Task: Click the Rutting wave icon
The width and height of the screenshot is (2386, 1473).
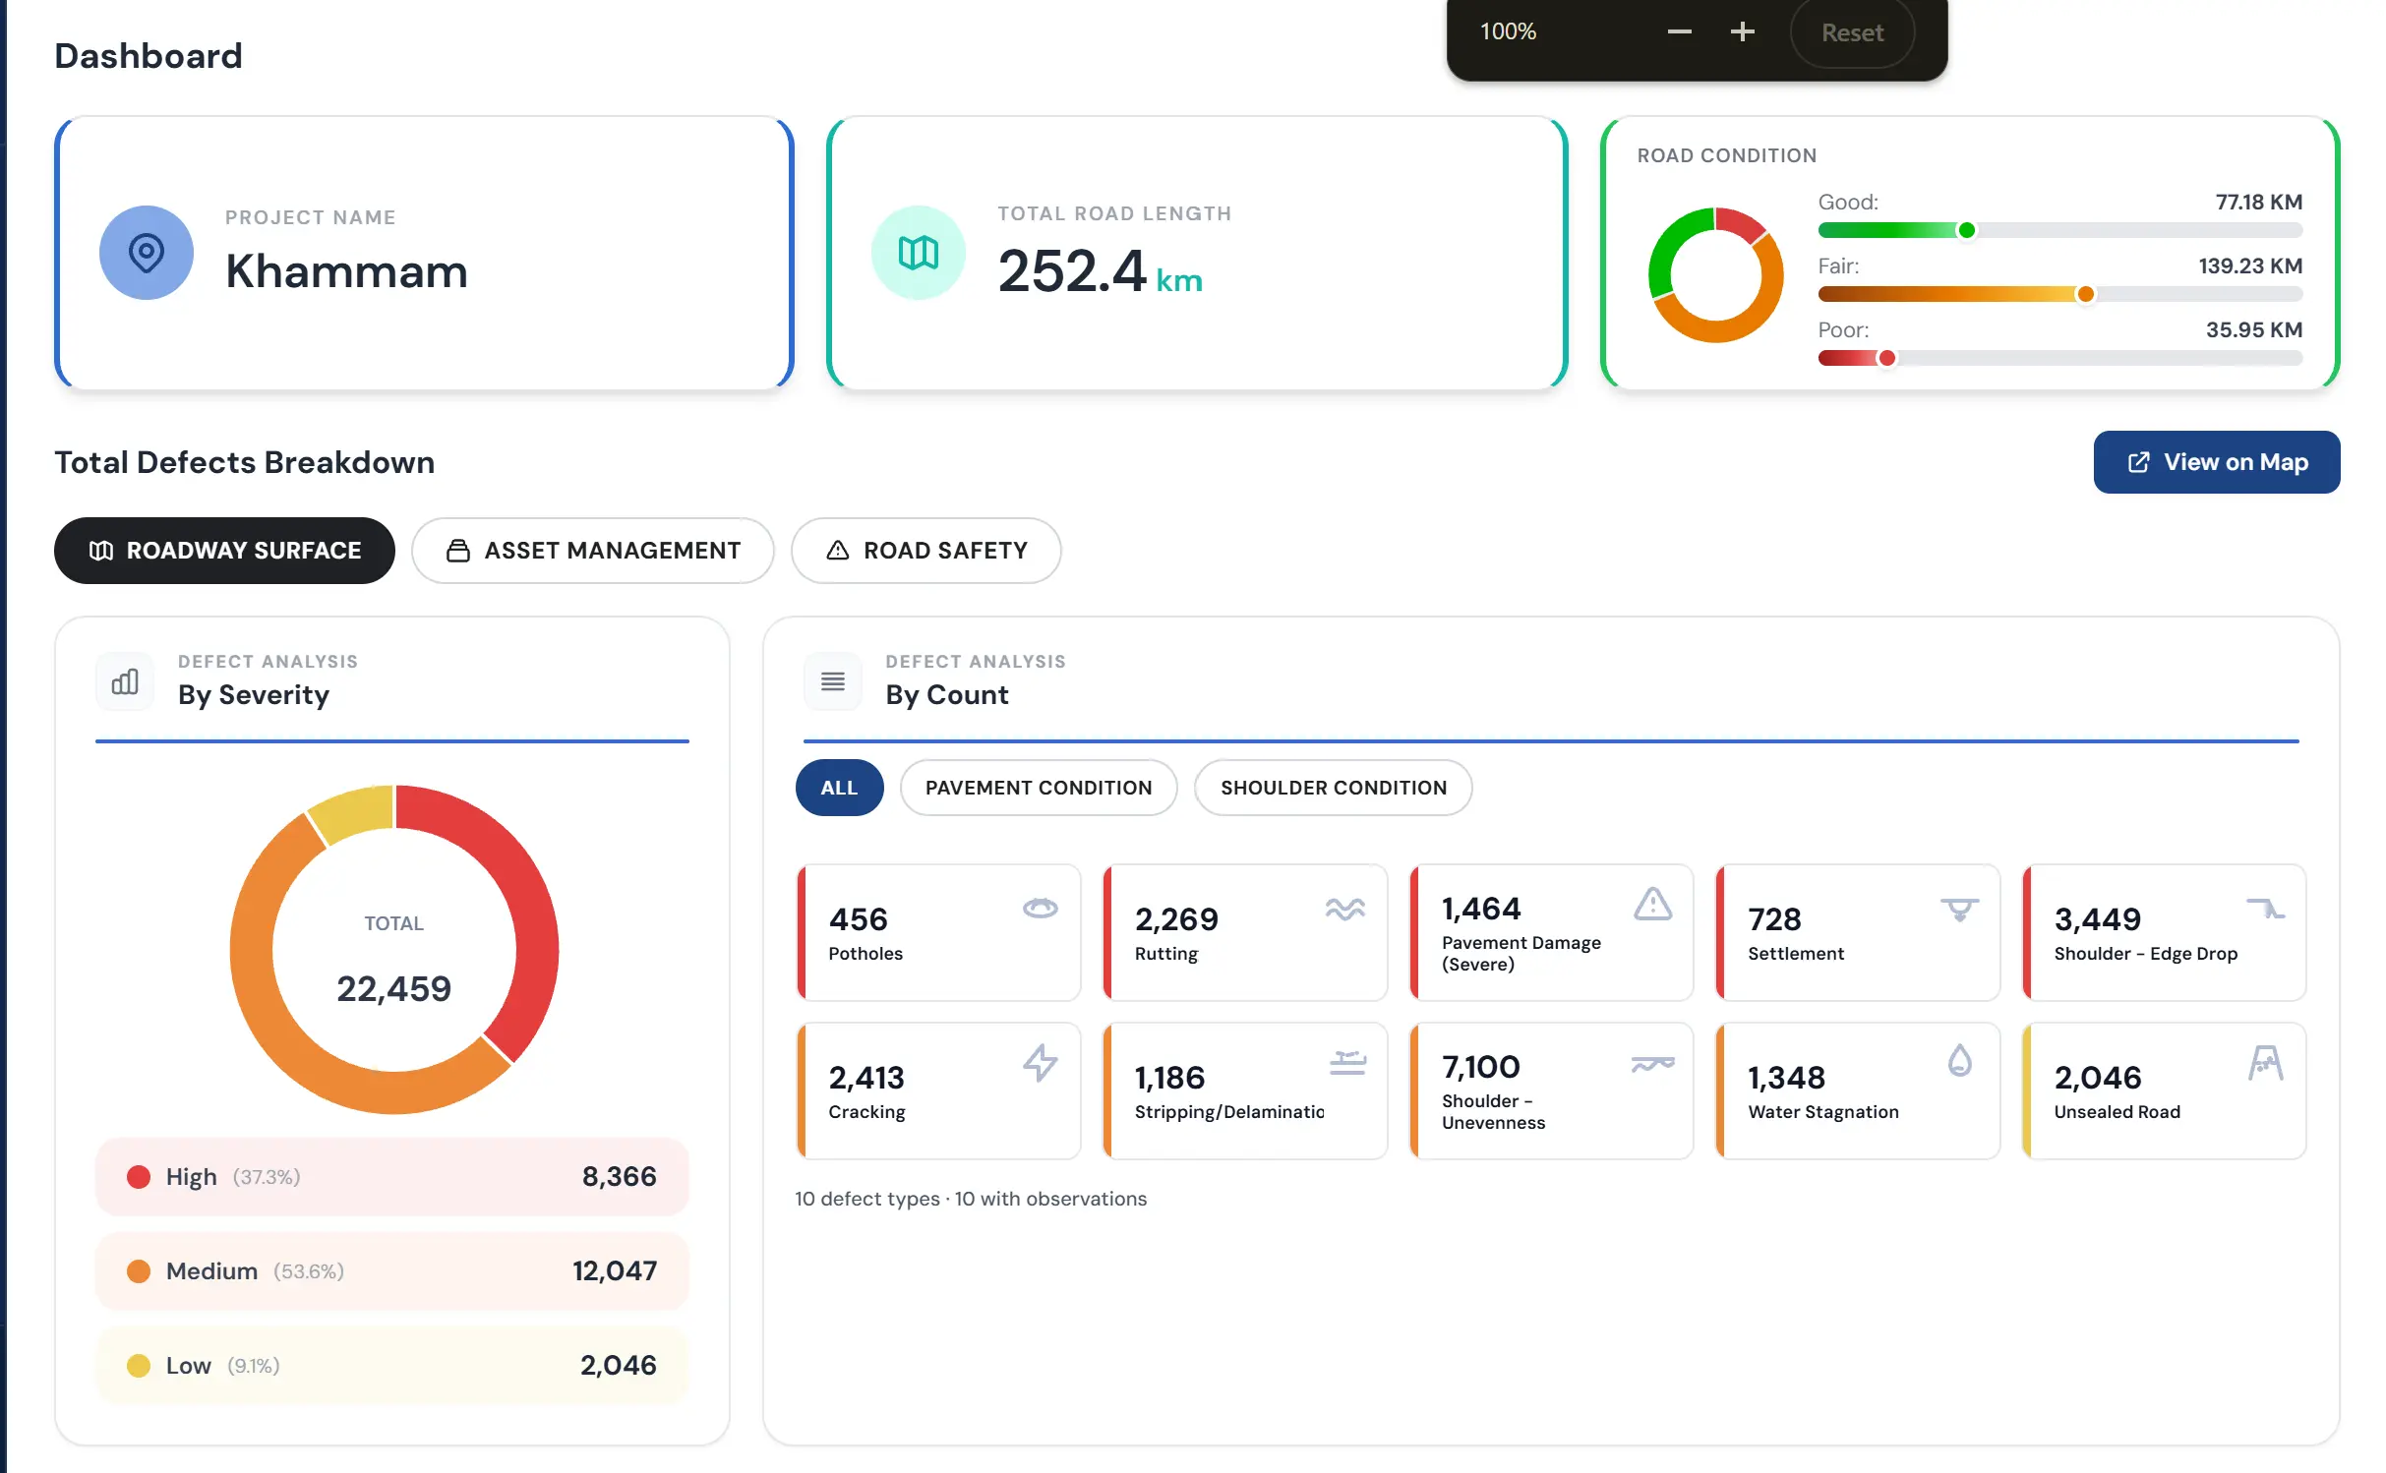Action: pyautogui.click(x=1344, y=909)
